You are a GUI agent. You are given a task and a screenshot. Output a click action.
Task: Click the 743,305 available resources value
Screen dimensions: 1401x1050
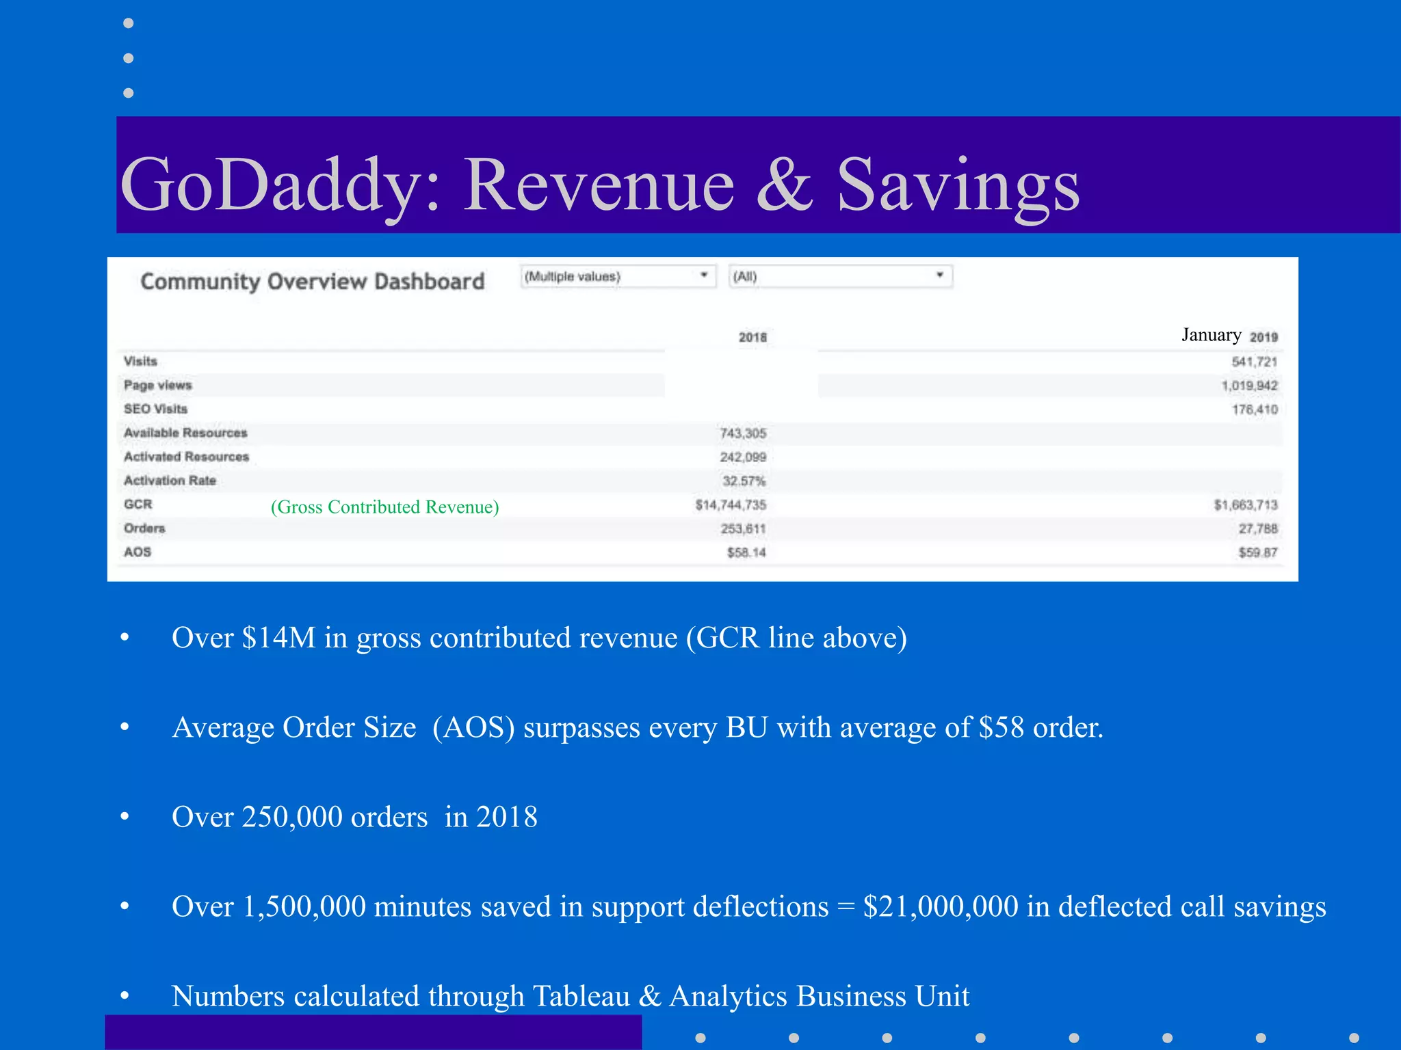point(743,433)
